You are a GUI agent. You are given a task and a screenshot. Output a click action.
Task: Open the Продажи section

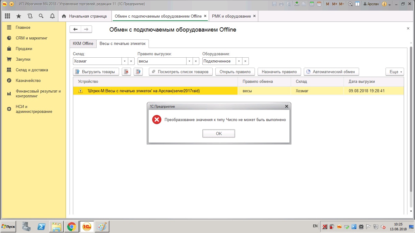(x=24, y=49)
